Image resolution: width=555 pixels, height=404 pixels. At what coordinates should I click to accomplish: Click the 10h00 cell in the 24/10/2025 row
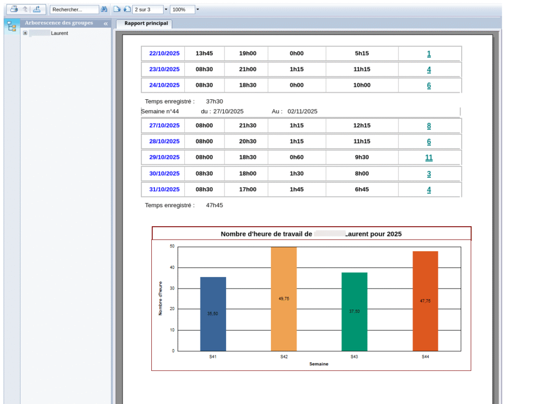[x=362, y=85]
